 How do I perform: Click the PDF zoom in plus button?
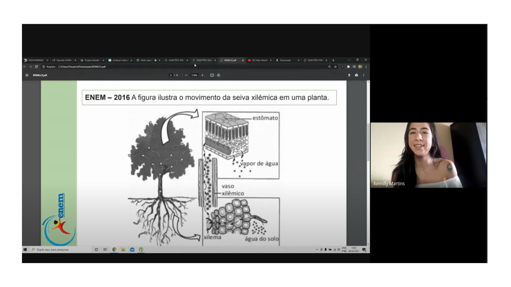pos(202,75)
